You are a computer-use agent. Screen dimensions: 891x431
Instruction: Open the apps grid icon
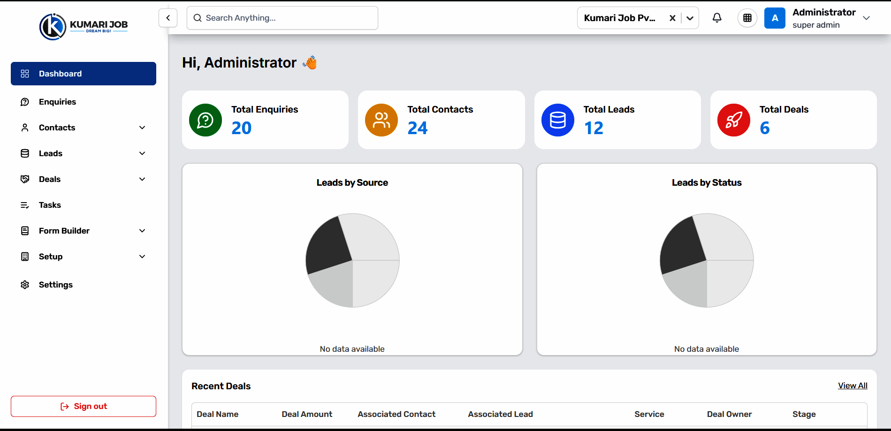[747, 18]
